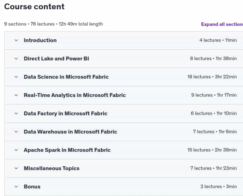Click '7 lectures • 1hr 6min' text
This screenshot has height=196, width=243.
tap(215, 131)
